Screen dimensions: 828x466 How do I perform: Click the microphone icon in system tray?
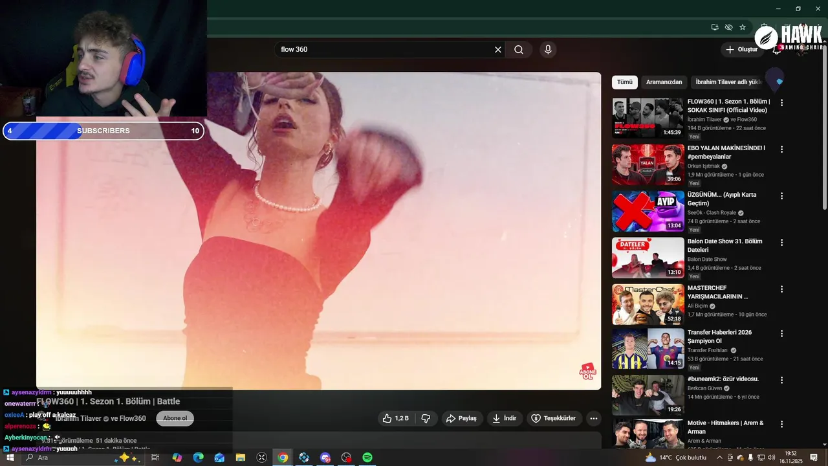pyautogui.click(x=750, y=458)
